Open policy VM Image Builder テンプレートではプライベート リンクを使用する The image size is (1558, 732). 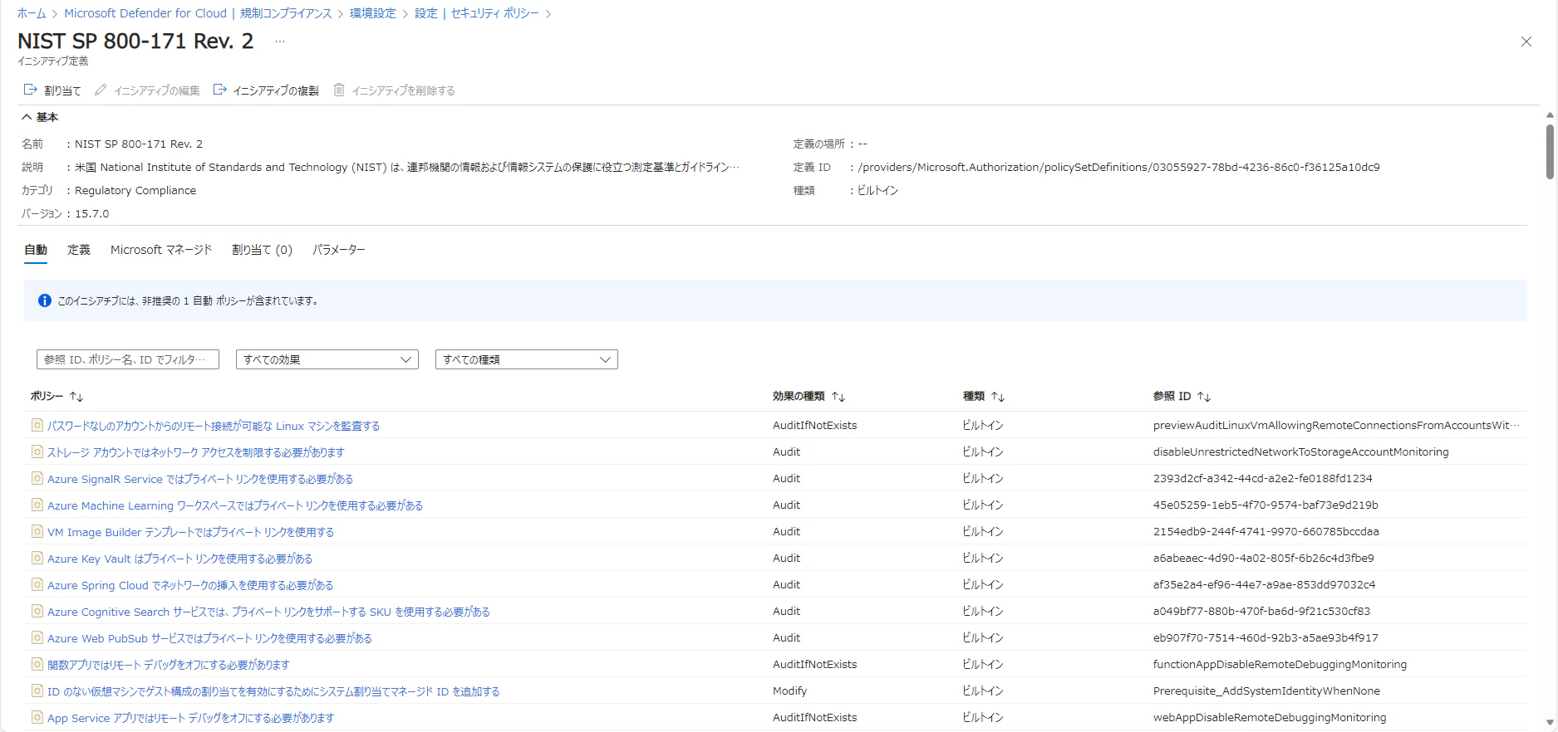pos(191,532)
